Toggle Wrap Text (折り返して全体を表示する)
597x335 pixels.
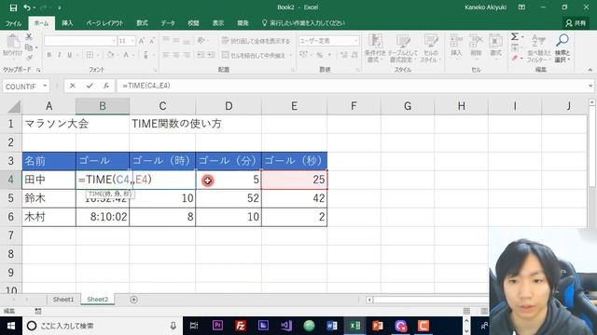pyautogui.click(x=256, y=41)
